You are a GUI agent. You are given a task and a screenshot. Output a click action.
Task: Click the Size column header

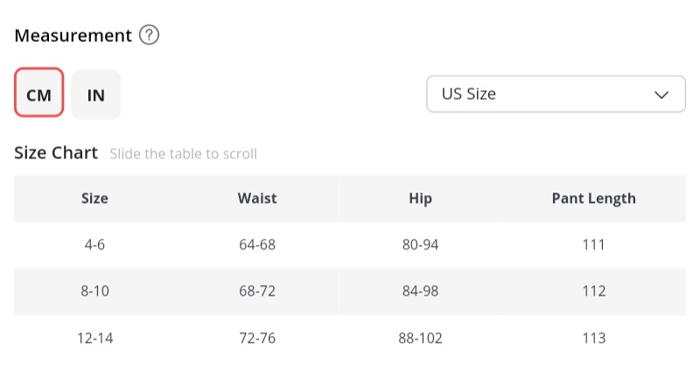coord(94,198)
